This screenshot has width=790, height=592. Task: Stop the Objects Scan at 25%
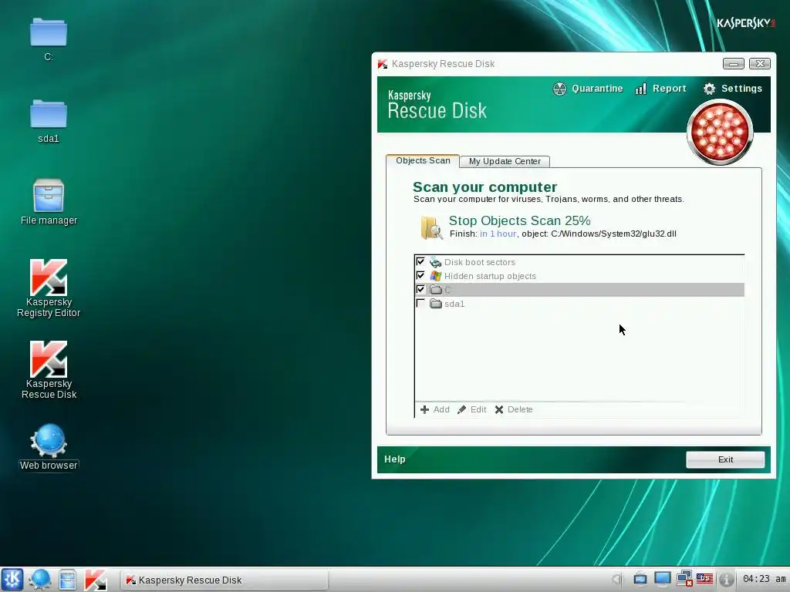point(519,220)
